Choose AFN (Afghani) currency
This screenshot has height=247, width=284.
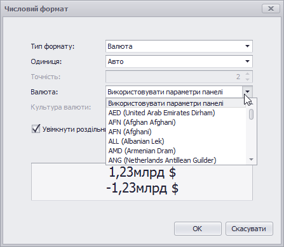coord(176,132)
